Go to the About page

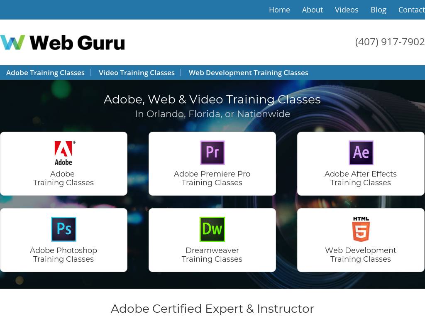click(312, 10)
